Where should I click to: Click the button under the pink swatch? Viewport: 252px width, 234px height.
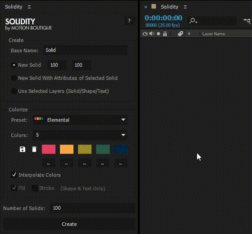pyautogui.click(x=49, y=162)
